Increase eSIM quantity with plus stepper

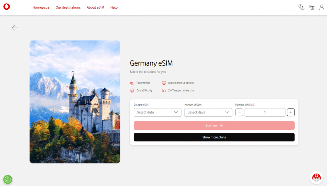point(291,112)
